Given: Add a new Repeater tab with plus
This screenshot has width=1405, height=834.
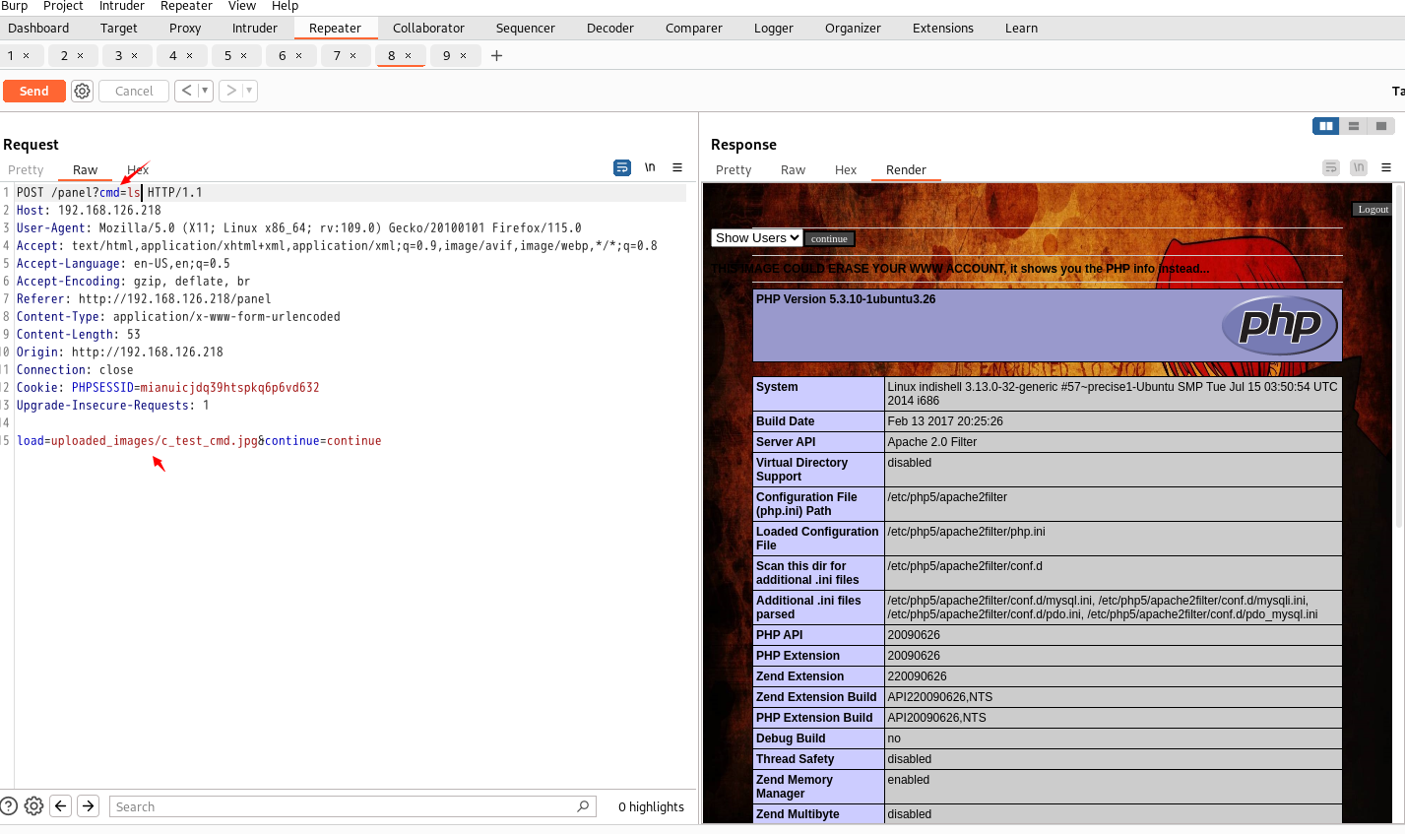Looking at the screenshot, I should pyautogui.click(x=496, y=55).
